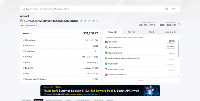Viewport: 200px width, 101px height.
Task: Click TRX (TRON) token logo
Action: coord(106,42)
